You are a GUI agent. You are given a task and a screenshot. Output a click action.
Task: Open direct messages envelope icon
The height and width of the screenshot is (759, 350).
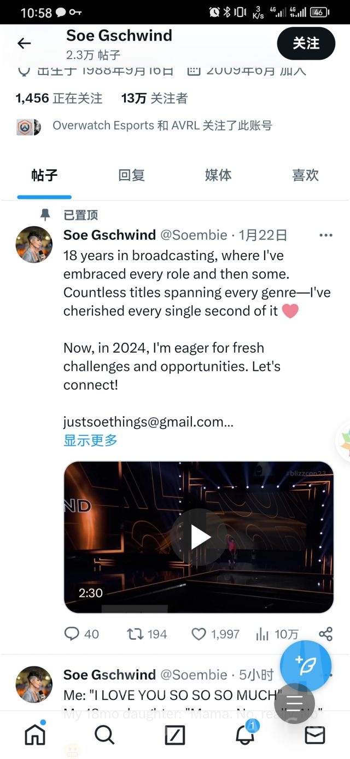(314, 736)
